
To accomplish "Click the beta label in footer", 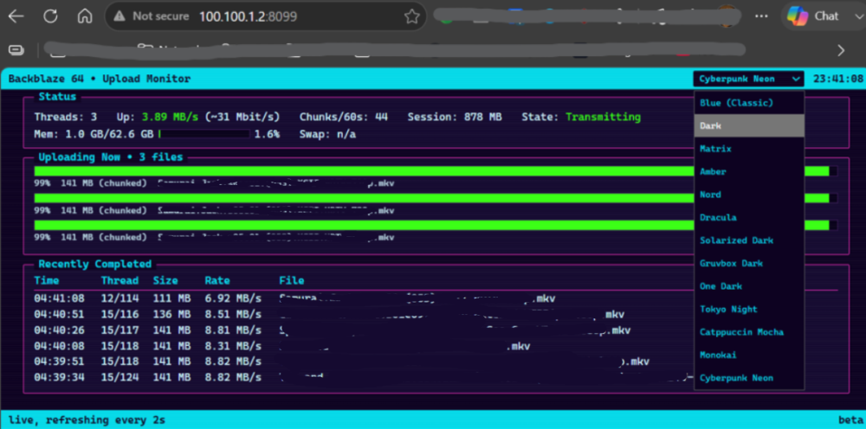I will [x=850, y=420].
